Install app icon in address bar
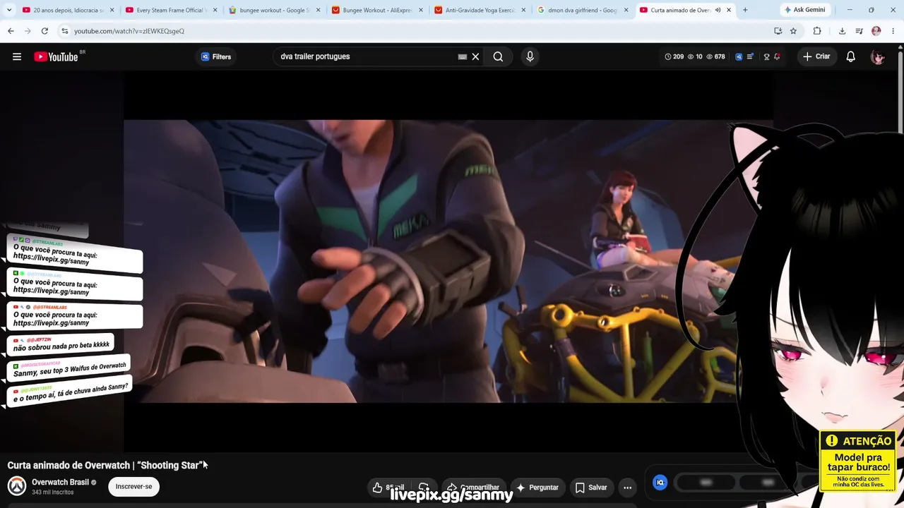The width and height of the screenshot is (904, 508). 778,31
